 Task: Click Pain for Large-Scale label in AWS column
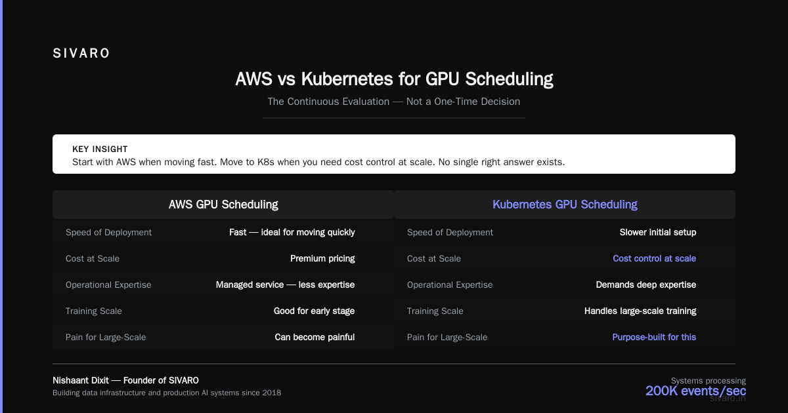[106, 337]
